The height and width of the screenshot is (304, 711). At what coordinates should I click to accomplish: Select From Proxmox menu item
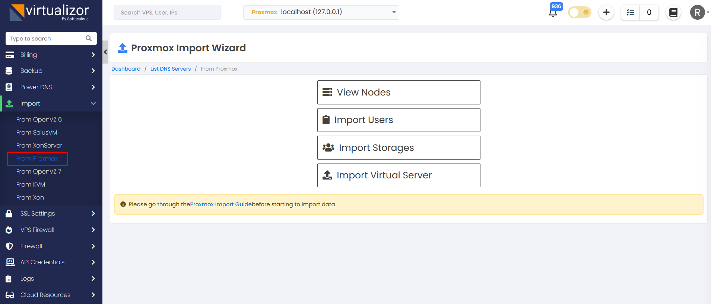[37, 158]
